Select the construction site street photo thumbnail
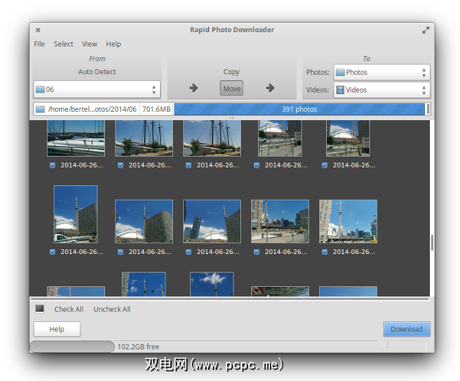Screen dimensions: 460x381 (x=280, y=222)
